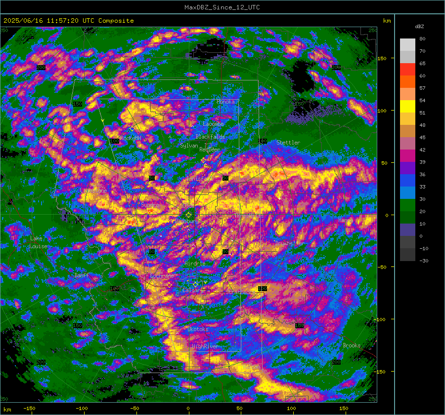Screen dimensions: 445x415
Task: Click the Hanna city label
Action: pos(346,220)
